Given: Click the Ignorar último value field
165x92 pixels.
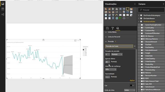Looking at the screenshot, I should [108, 62].
